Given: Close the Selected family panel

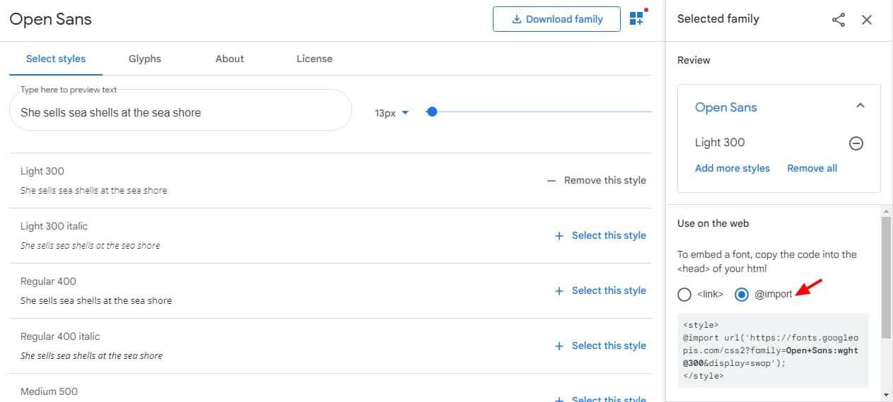Looking at the screenshot, I should [x=867, y=20].
